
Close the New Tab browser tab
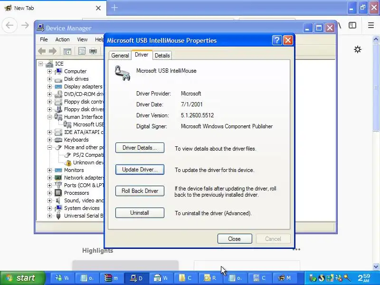[98, 8]
